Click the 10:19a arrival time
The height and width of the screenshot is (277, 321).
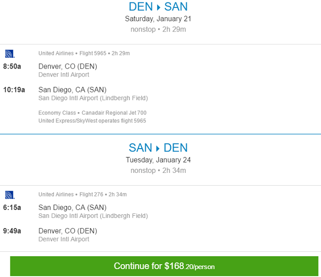pos(14,90)
